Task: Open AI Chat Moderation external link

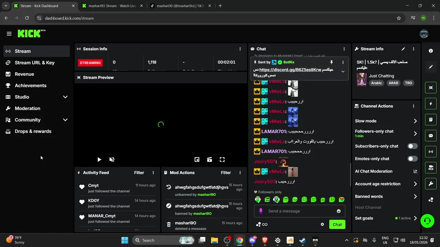Action: click(415, 171)
